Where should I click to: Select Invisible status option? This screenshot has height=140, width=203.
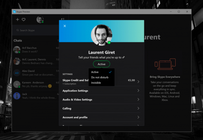click(x=101, y=83)
